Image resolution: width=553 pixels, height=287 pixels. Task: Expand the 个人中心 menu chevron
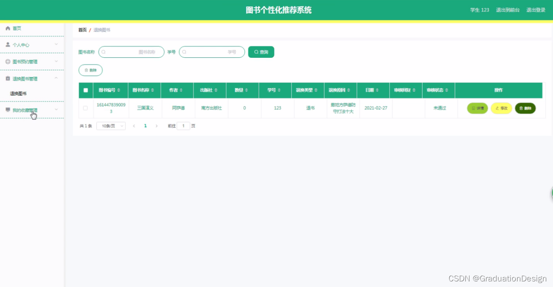(56, 44)
